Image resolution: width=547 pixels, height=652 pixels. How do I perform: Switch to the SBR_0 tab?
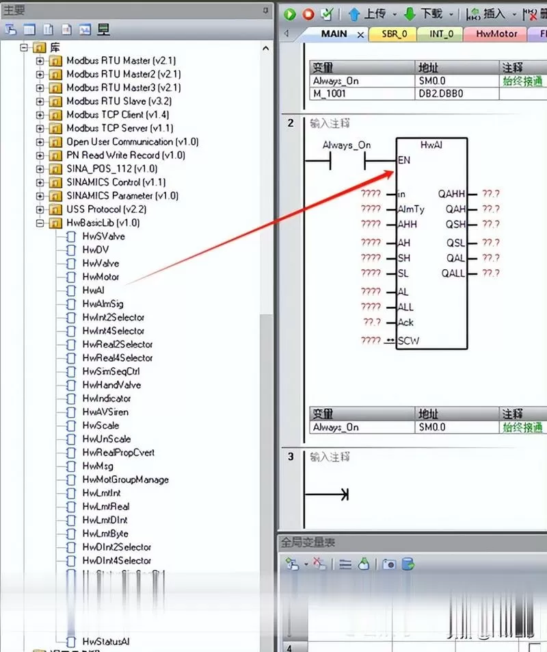[394, 34]
